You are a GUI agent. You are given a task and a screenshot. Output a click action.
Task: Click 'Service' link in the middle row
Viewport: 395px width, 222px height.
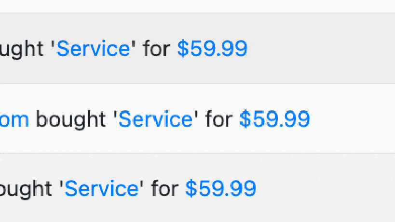tap(155, 119)
